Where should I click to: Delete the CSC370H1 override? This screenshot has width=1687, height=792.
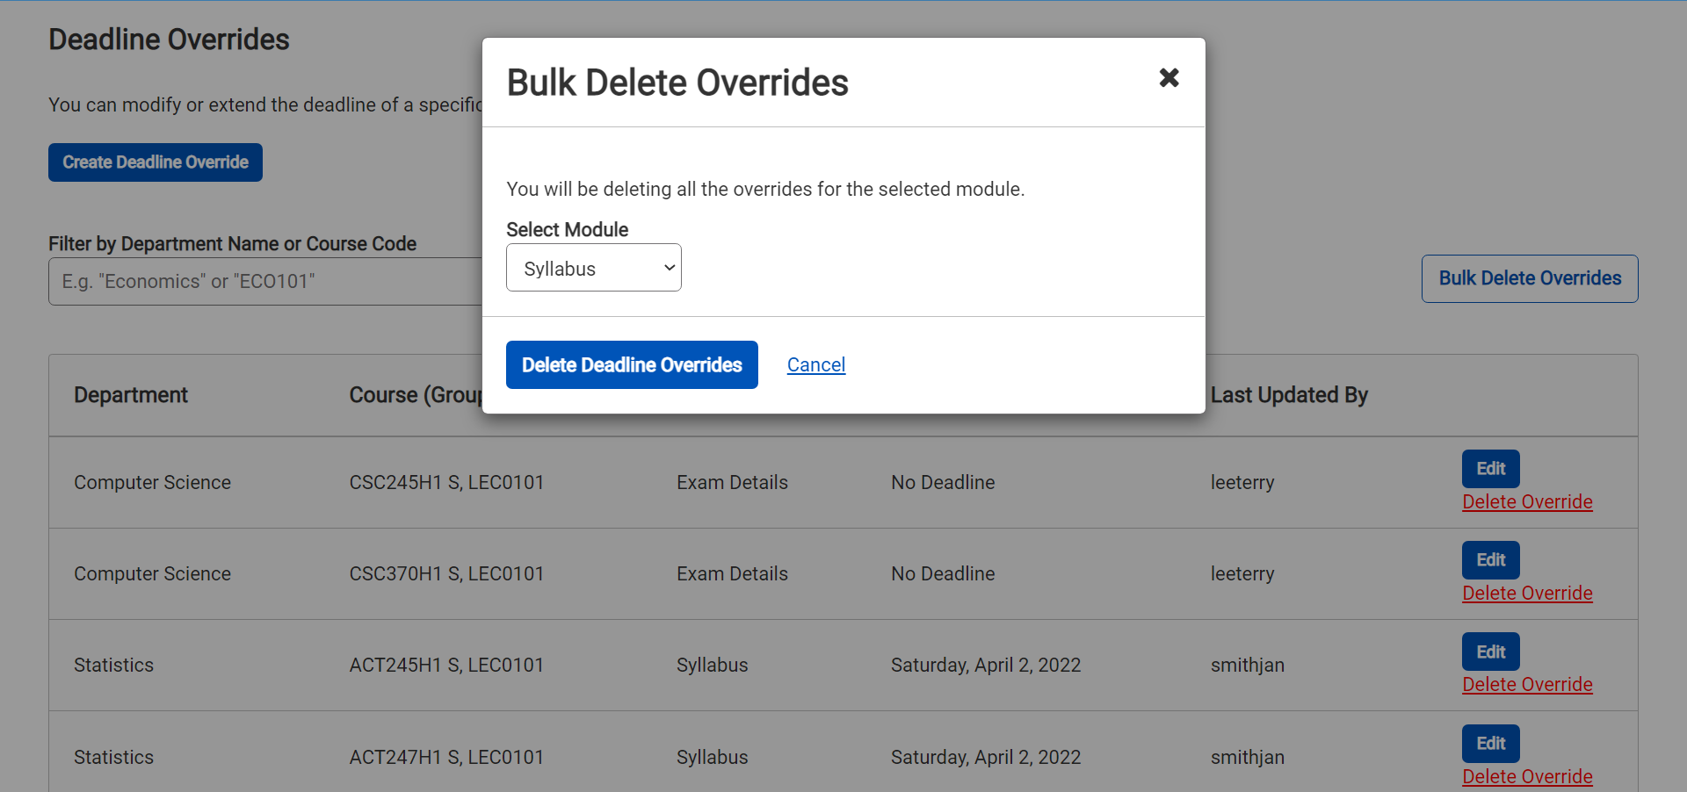click(1527, 593)
